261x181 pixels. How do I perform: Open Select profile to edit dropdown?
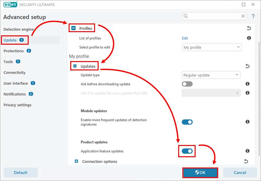tap(212, 47)
